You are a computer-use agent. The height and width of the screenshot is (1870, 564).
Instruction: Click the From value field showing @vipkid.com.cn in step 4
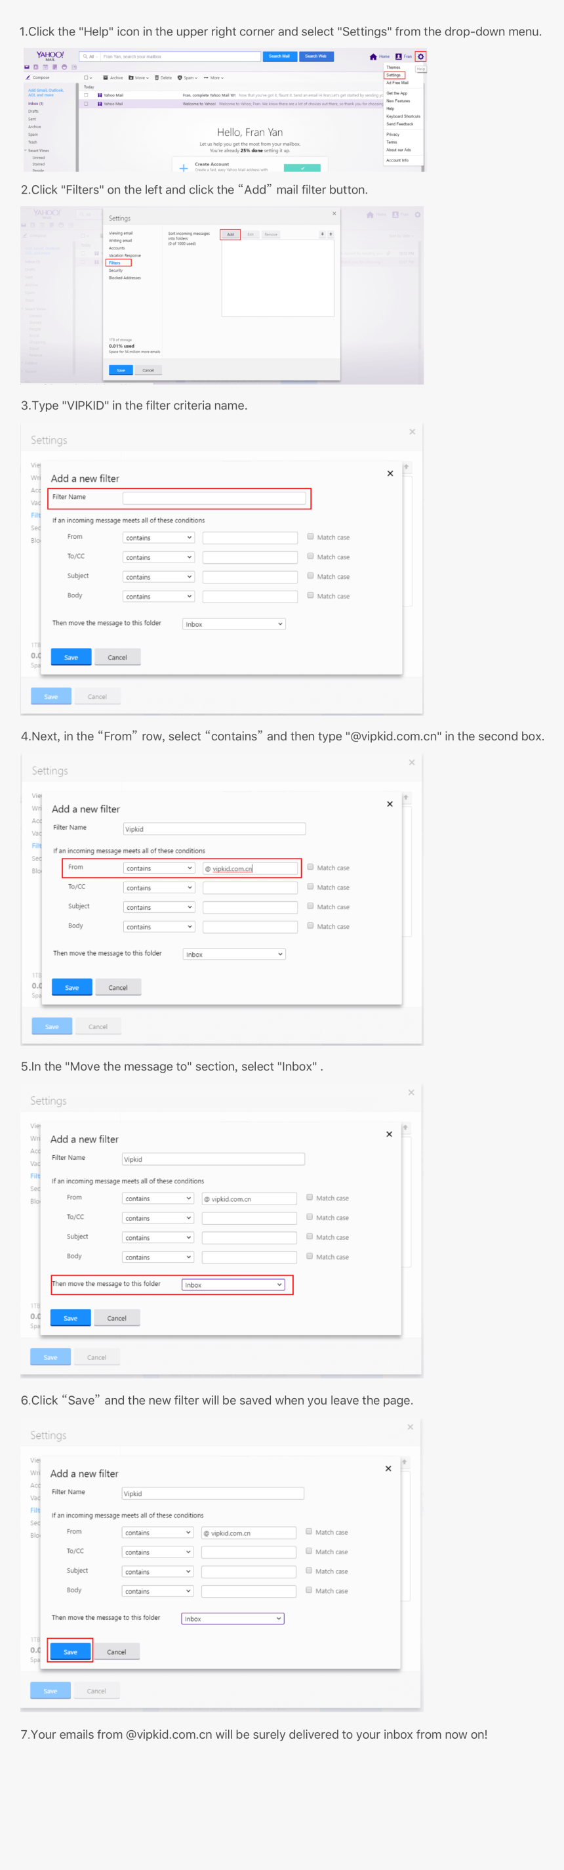click(x=250, y=868)
